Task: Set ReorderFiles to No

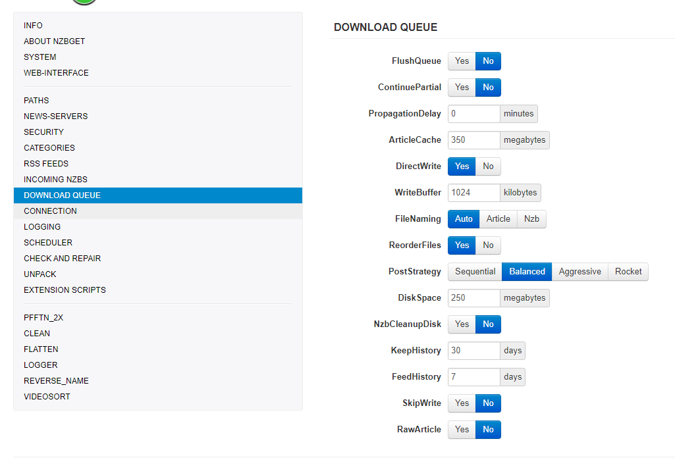Action: 488,245
